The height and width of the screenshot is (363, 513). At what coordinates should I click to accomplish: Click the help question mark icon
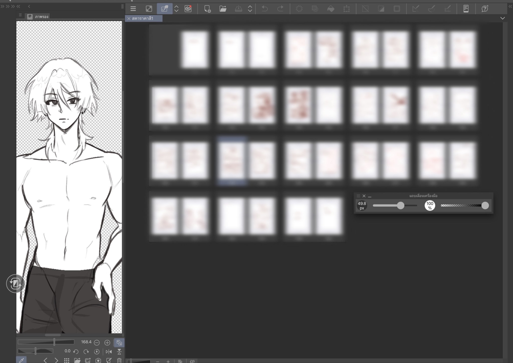tap(485, 9)
